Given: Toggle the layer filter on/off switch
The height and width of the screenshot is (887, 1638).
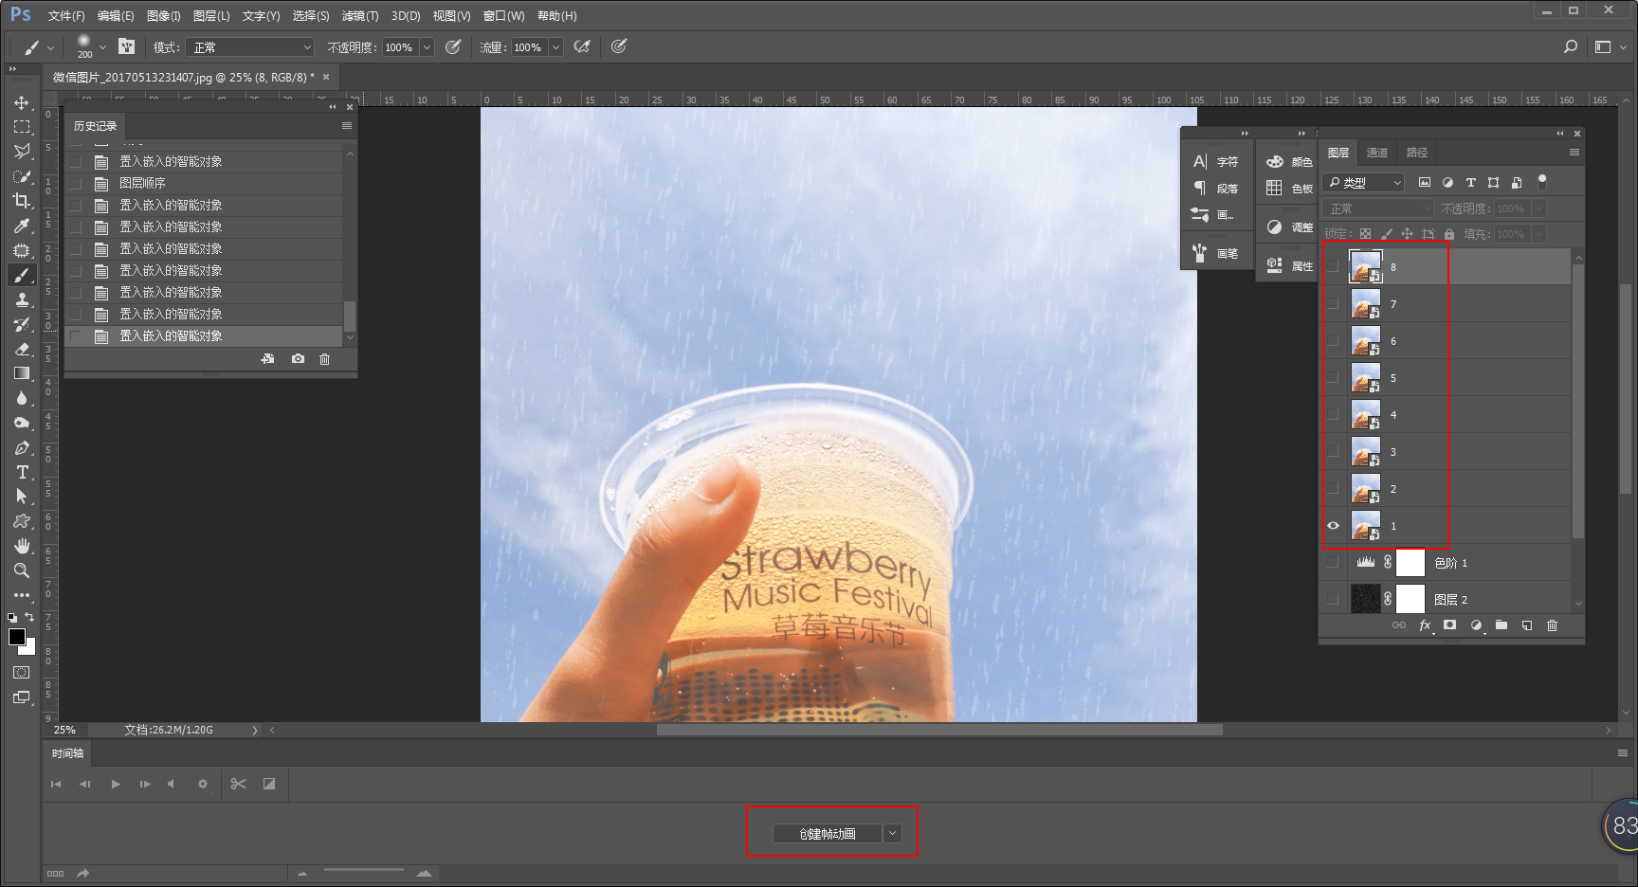Looking at the screenshot, I should [1542, 181].
